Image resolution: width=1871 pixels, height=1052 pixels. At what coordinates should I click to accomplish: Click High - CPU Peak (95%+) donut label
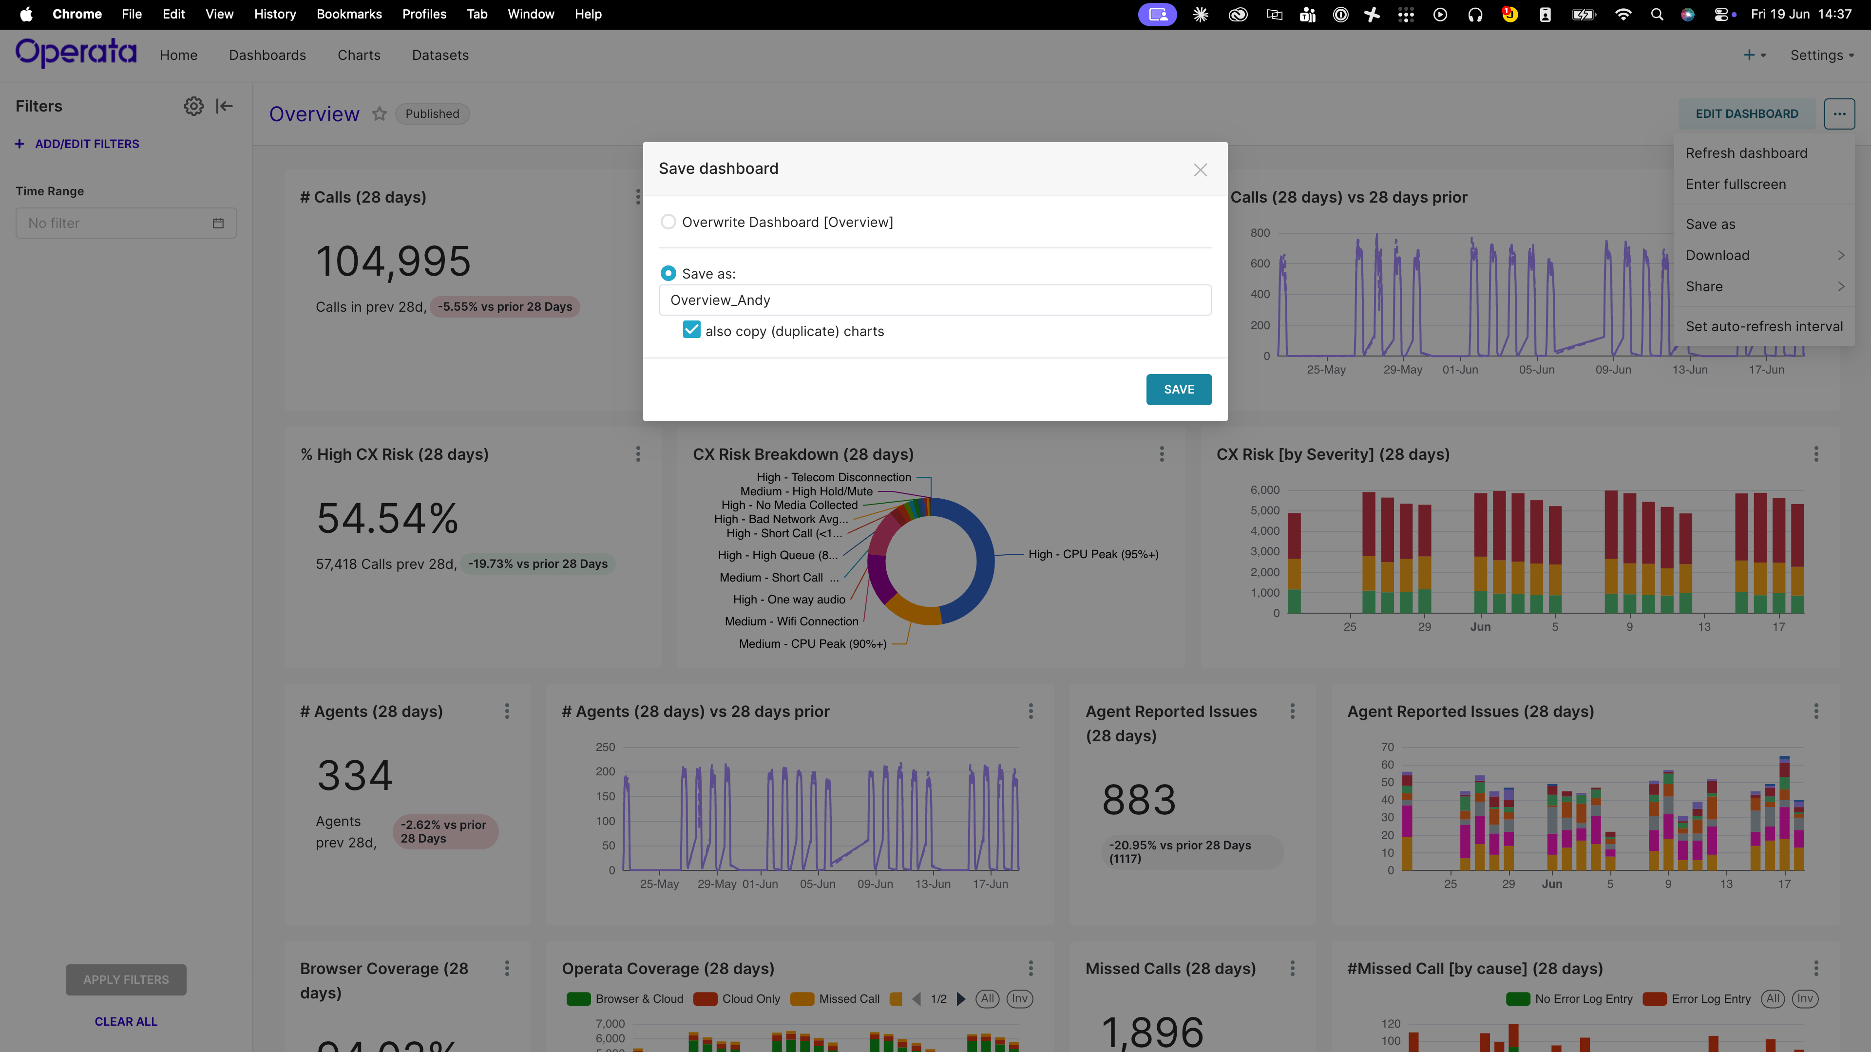(x=1093, y=554)
